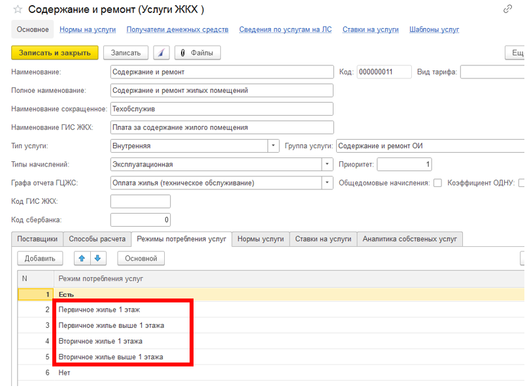Move row up with arrow button

(82, 259)
